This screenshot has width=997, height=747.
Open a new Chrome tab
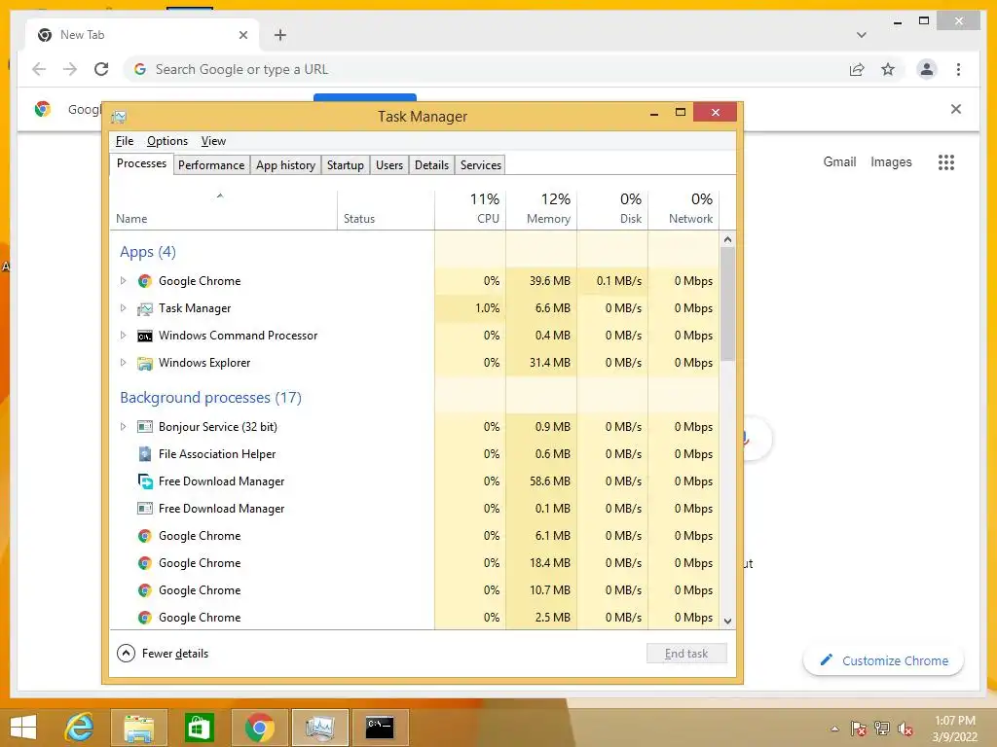coord(280,35)
